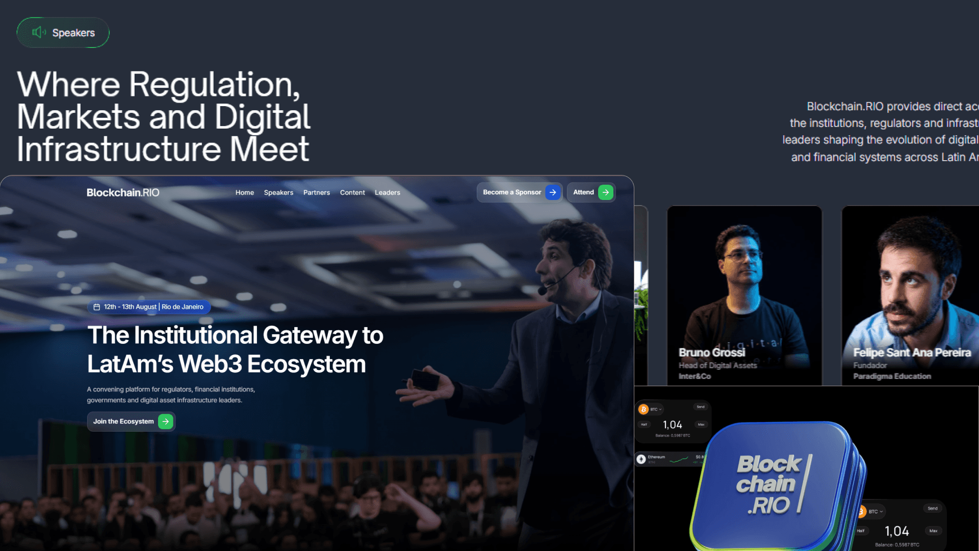
Task: Click the green arrow icon on Attend
Action: click(605, 192)
